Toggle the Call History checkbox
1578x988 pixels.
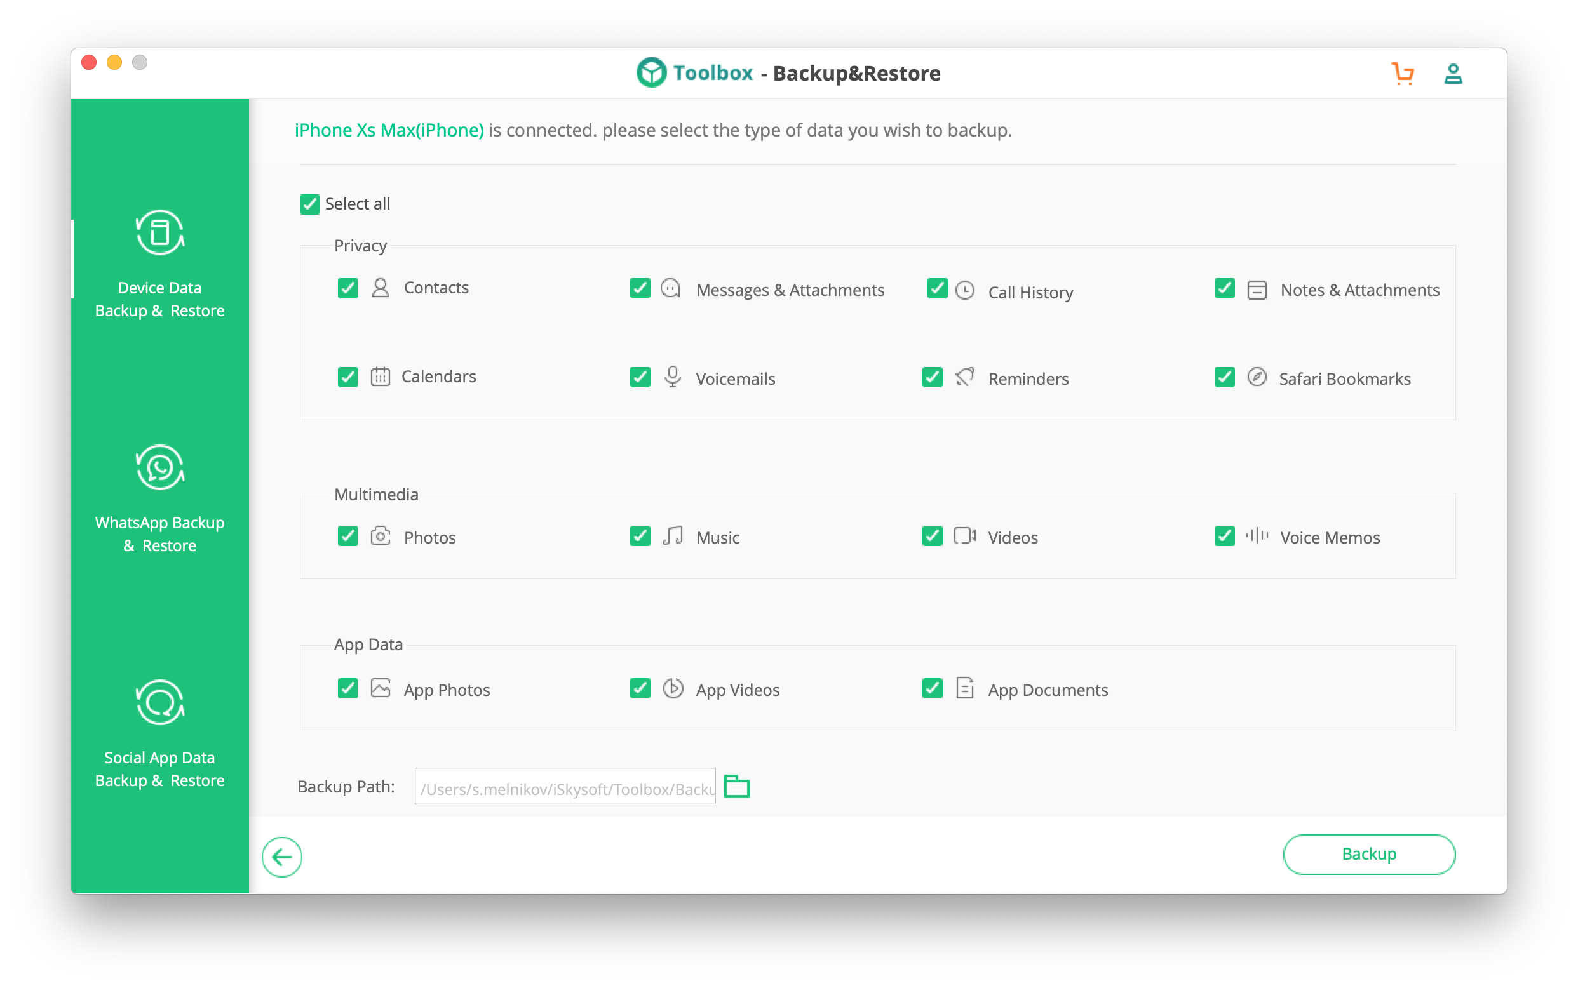[937, 288]
